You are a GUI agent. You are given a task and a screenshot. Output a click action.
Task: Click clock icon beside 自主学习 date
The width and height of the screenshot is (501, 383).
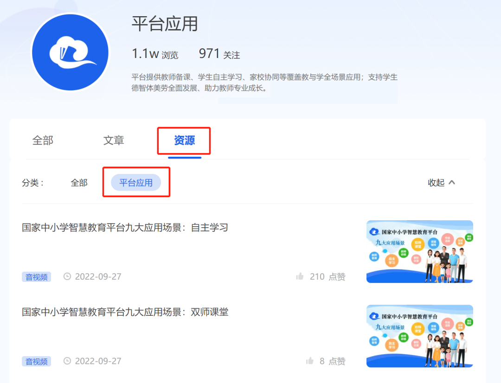(x=67, y=277)
